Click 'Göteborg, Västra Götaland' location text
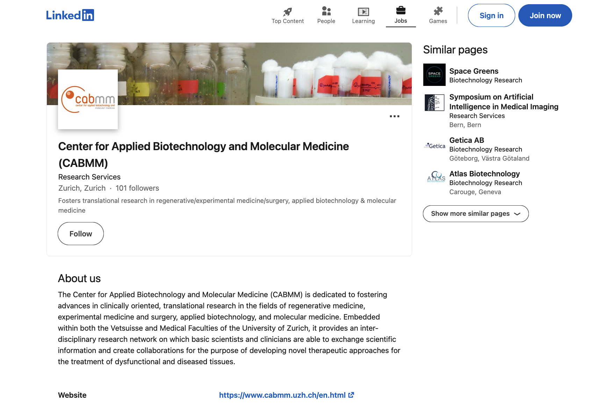This screenshot has width=590, height=411. pyautogui.click(x=489, y=158)
